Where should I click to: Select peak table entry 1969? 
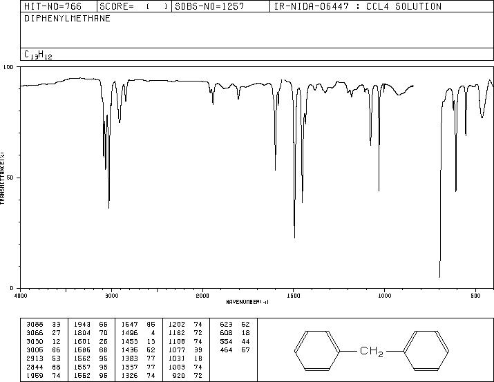[x=44, y=375]
